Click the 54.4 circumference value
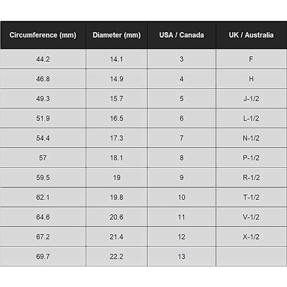The height and width of the screenshot is (287, 287). (43, 138)
